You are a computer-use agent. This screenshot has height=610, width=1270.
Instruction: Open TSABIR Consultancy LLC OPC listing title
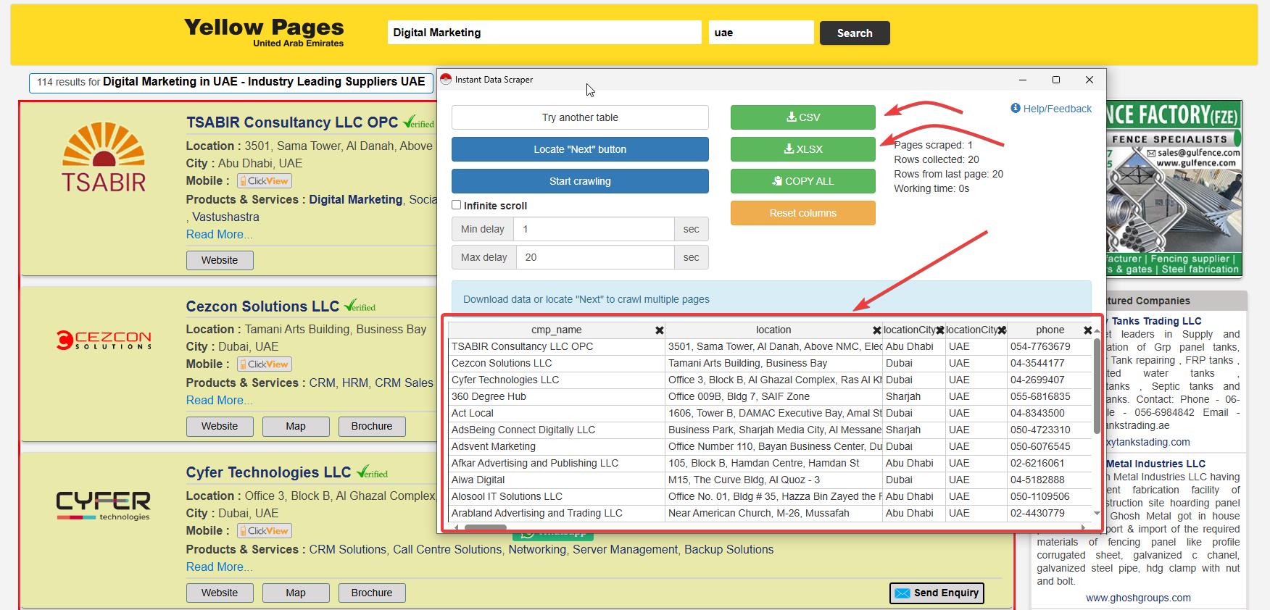292,122
